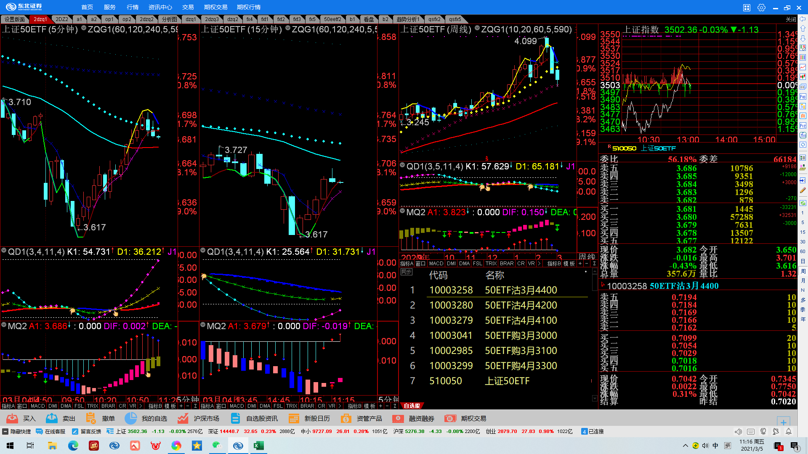This screenshot has width=808, height=454.
Task: Open 我的自选 pie chart icon
Action: (x=131, y=418)
